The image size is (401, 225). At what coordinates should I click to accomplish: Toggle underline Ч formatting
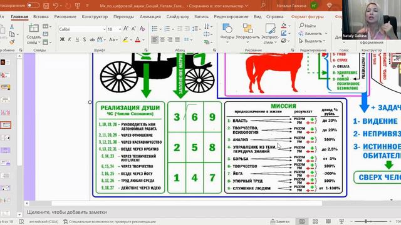(77, 39)
